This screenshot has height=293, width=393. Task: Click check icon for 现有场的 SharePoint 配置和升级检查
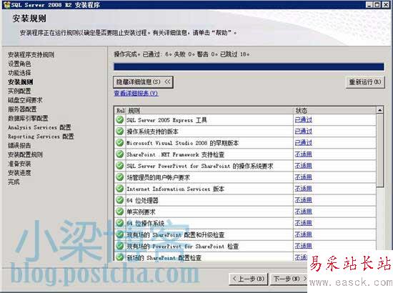point(120,234)
